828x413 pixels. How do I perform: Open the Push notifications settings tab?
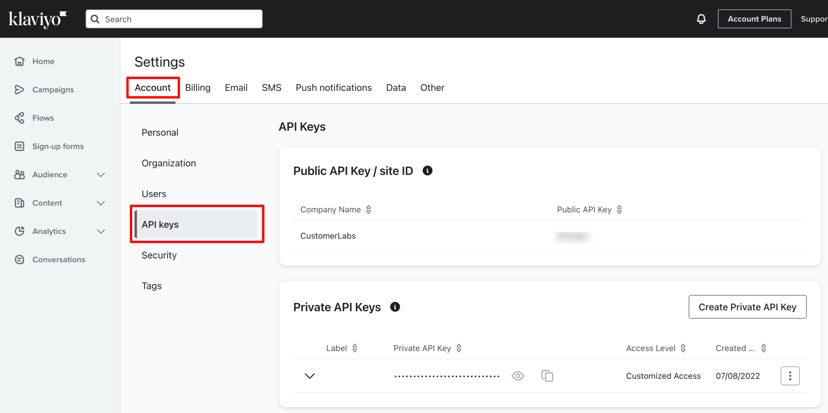[334, 87]
